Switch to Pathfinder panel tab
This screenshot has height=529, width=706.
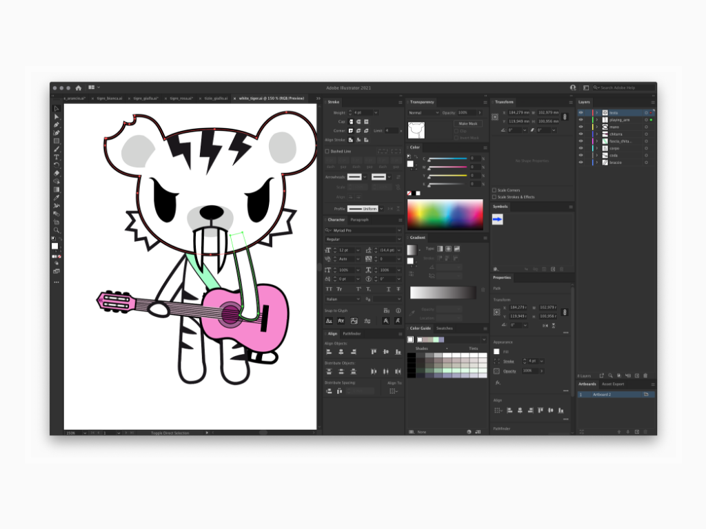point(352,334)
